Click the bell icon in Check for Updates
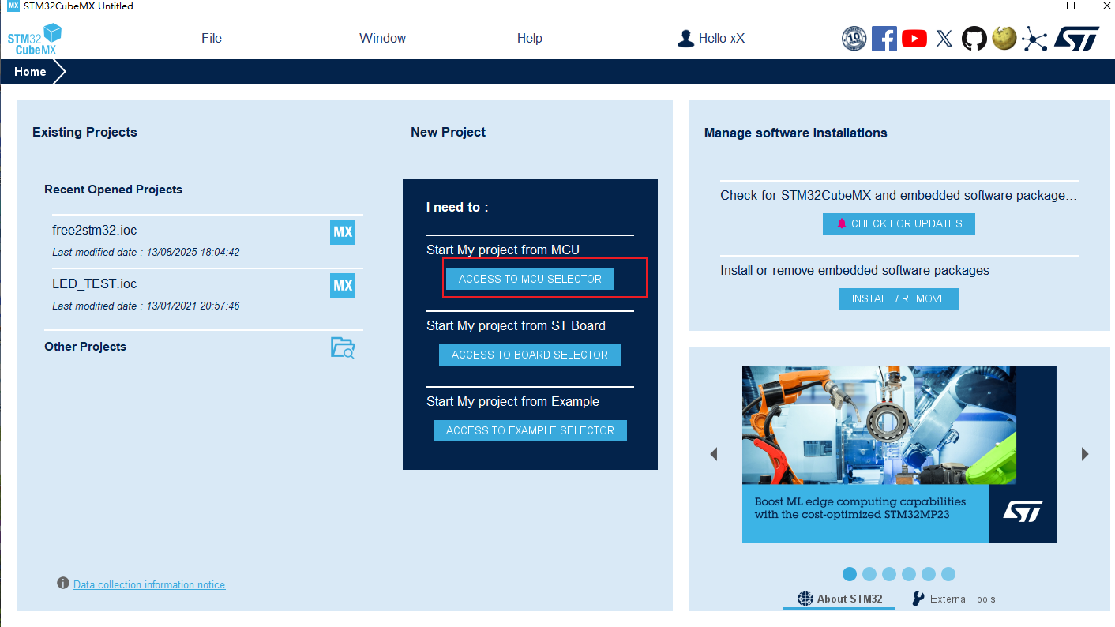 [842, 223]
